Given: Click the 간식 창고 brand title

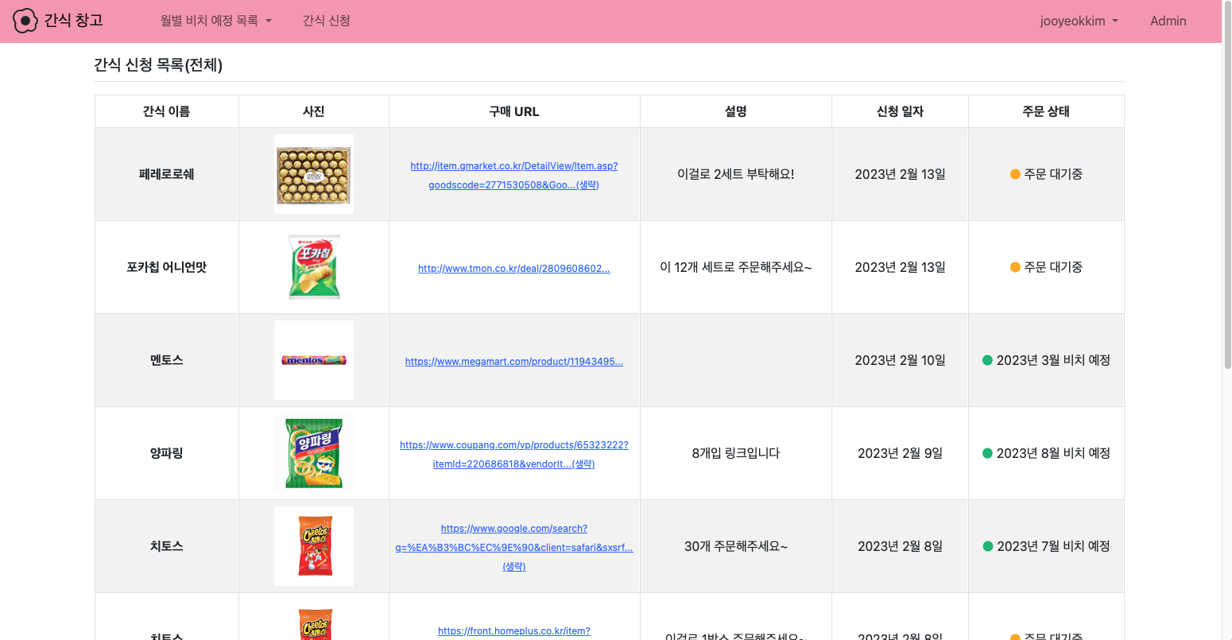Looking at the screenshot, I should pyautogui.click(x=73, y=21).
